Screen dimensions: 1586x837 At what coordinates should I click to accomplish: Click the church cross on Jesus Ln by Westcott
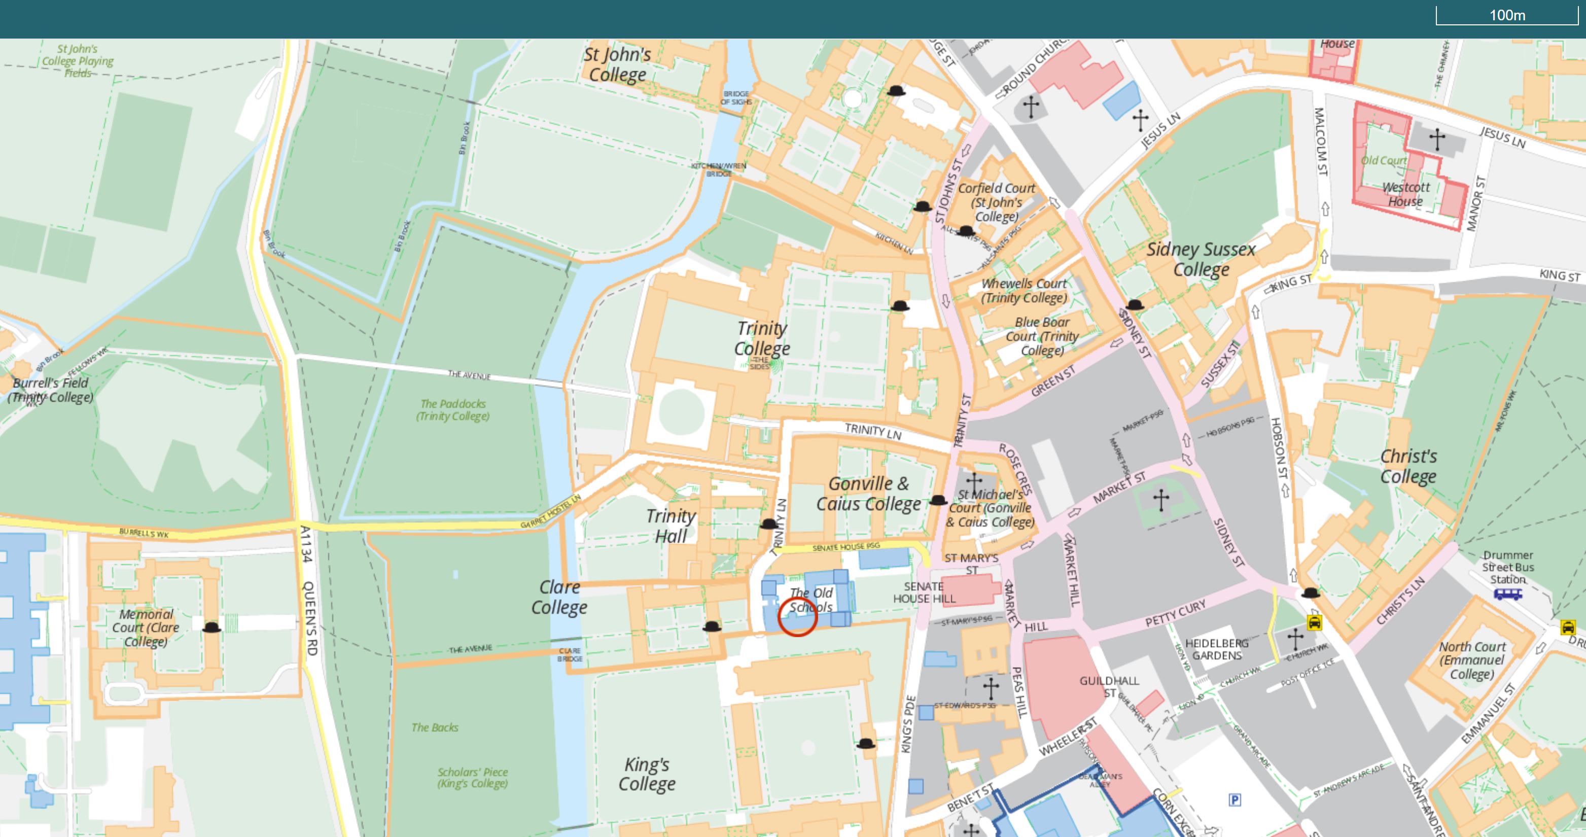(x=1437, y=139)
